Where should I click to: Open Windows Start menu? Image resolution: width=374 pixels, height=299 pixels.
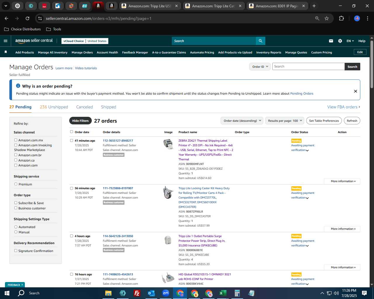[7, 293]
